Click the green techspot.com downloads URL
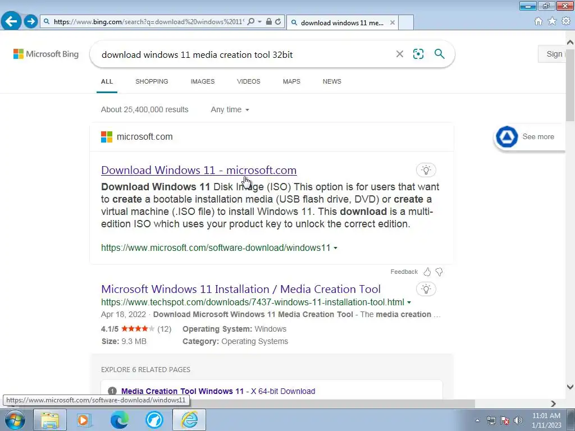This screenshot has width=575, height=431. pyautogui.click(x=253, y=302)
